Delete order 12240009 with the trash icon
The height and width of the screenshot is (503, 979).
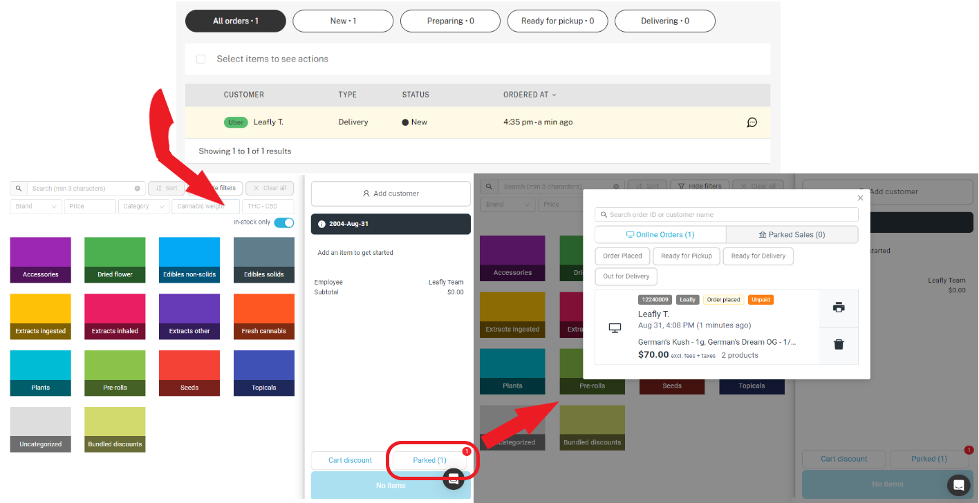point(839,344)
